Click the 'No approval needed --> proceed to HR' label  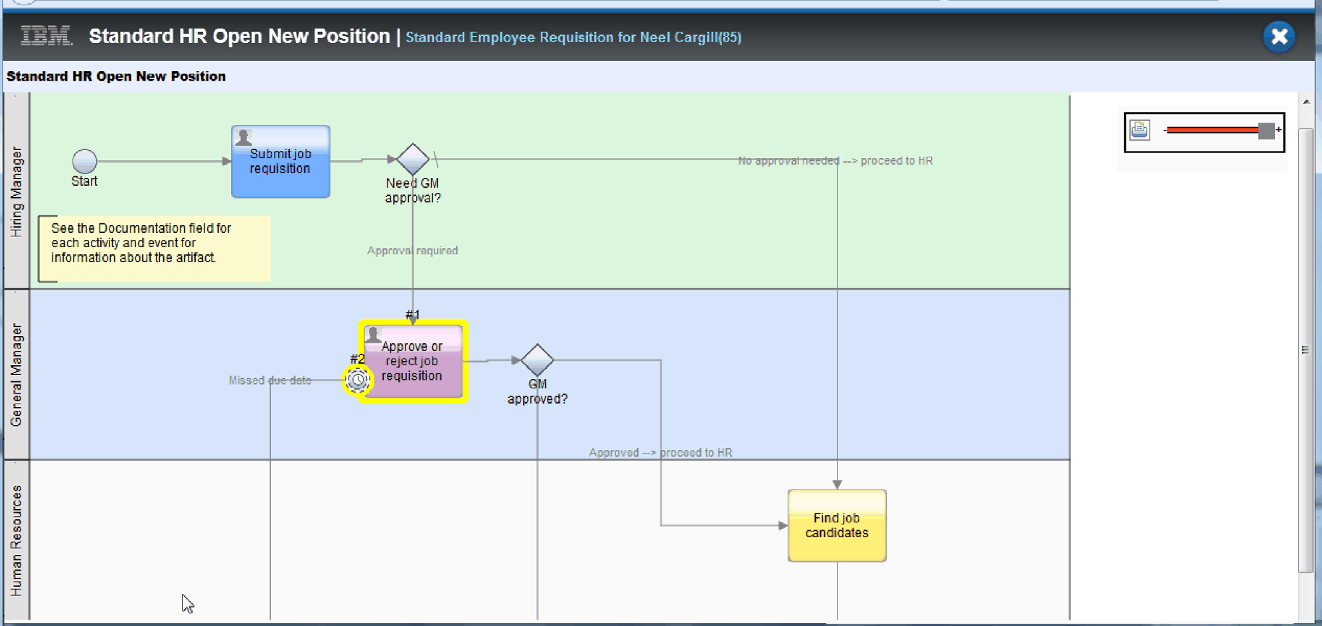tap(836, 161)
